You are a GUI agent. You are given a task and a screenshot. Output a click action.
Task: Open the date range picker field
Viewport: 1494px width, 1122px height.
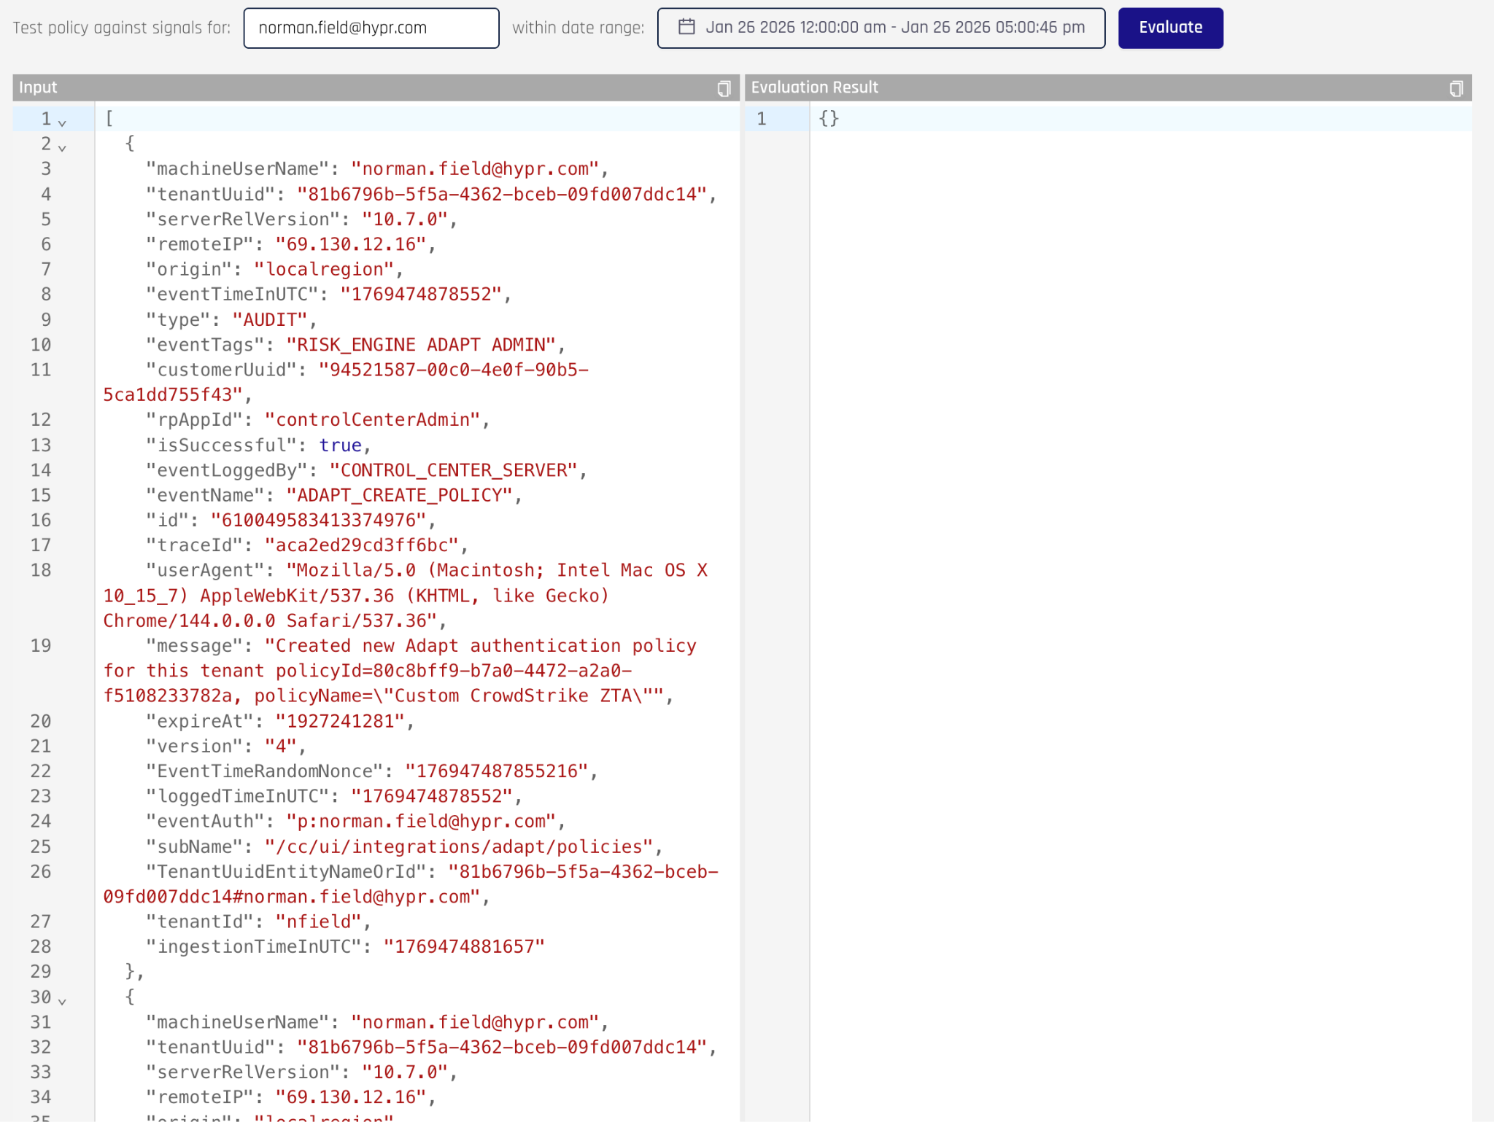coord(880,28)
